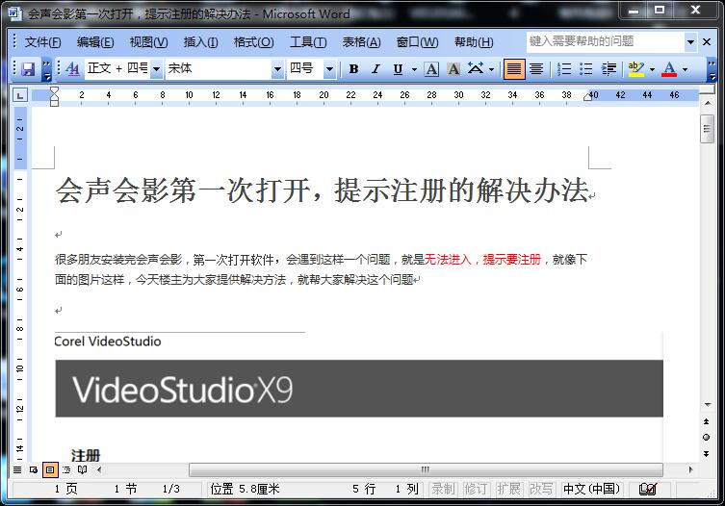Click the Character Scaling icon

pos(476,69)
